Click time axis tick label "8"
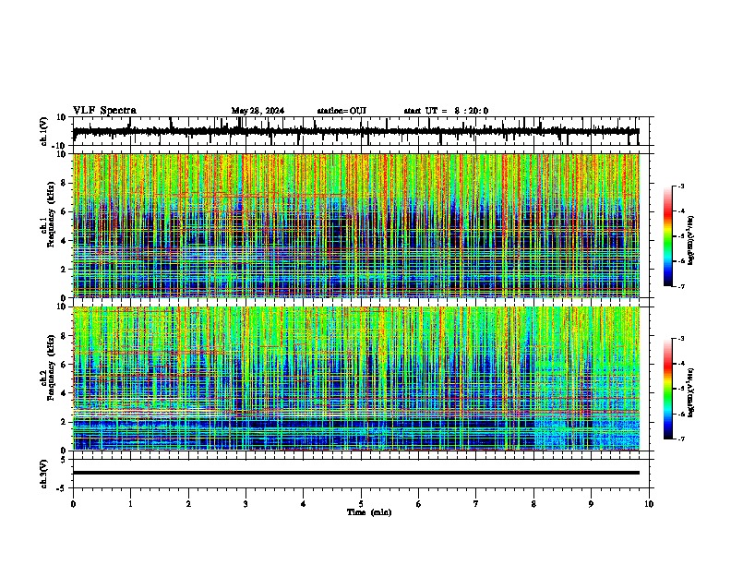731x565 pixels. pyautogui.click(x=533, y=504)
